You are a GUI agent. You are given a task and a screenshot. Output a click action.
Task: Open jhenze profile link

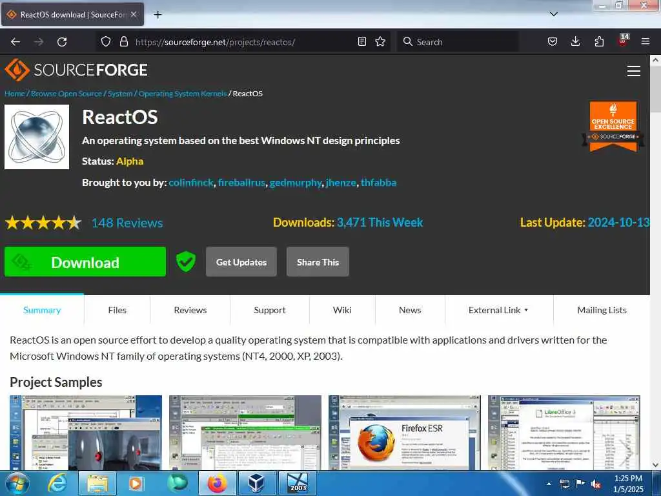click(341, 183)
